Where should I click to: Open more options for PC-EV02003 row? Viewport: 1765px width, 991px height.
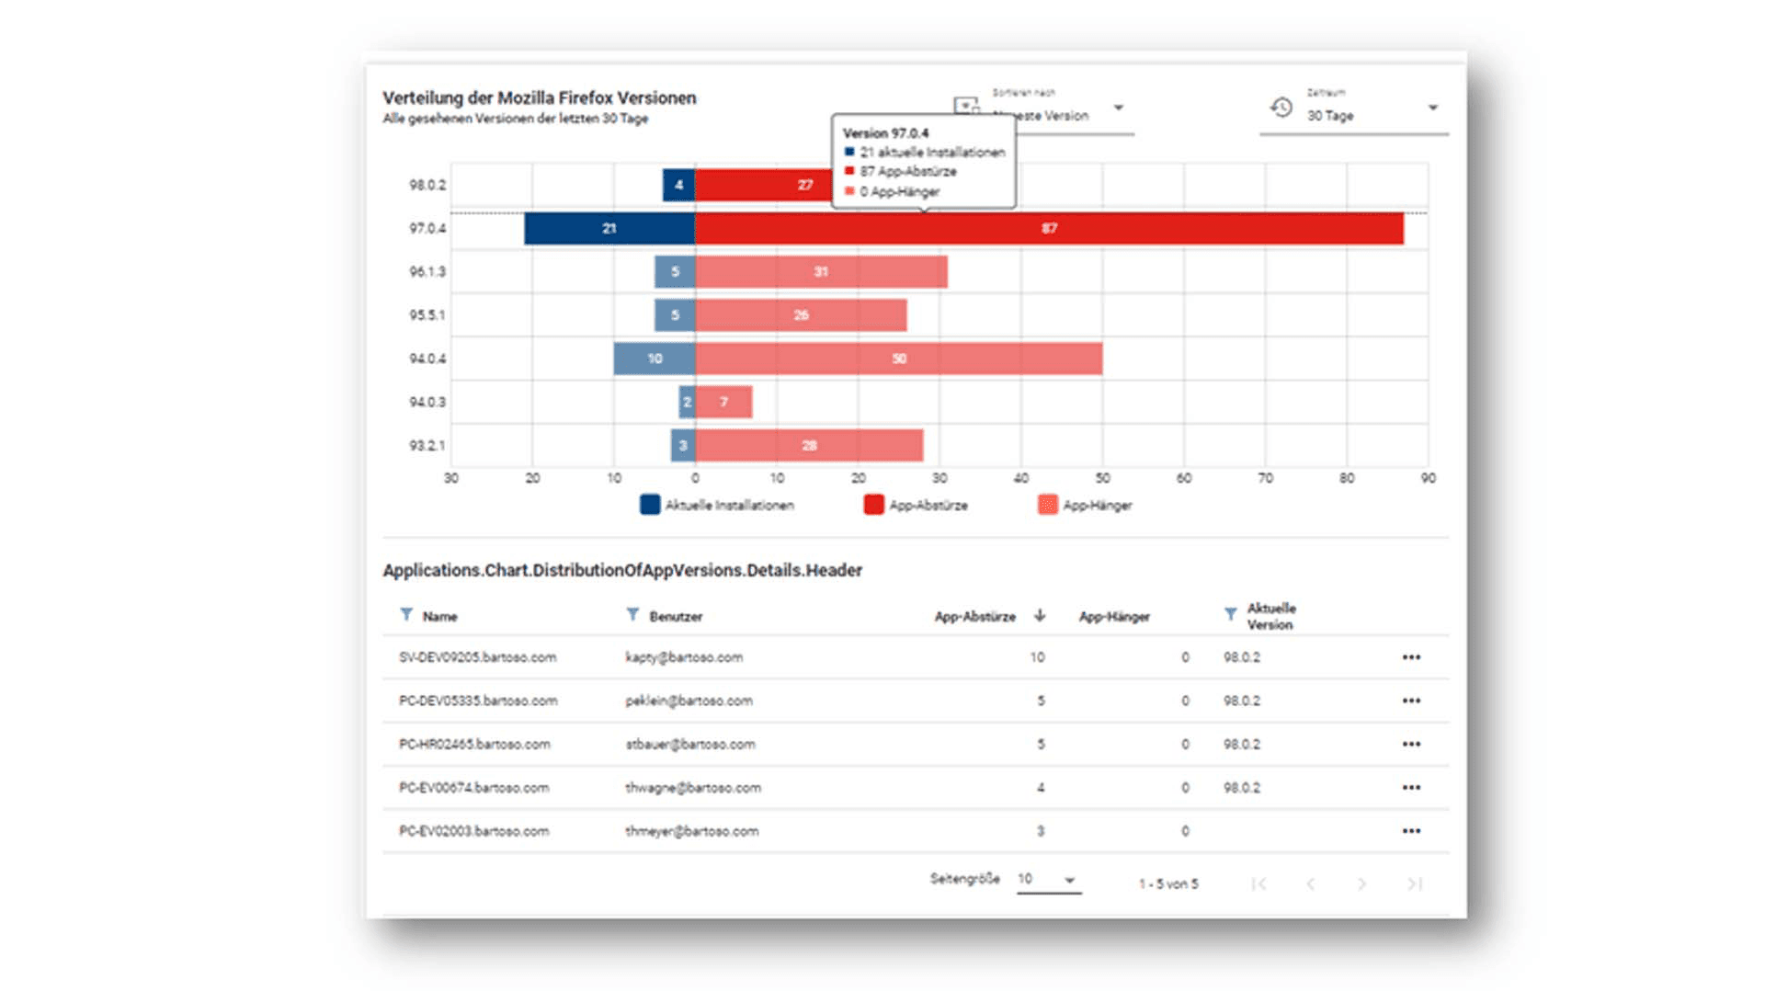point(1411,831)
